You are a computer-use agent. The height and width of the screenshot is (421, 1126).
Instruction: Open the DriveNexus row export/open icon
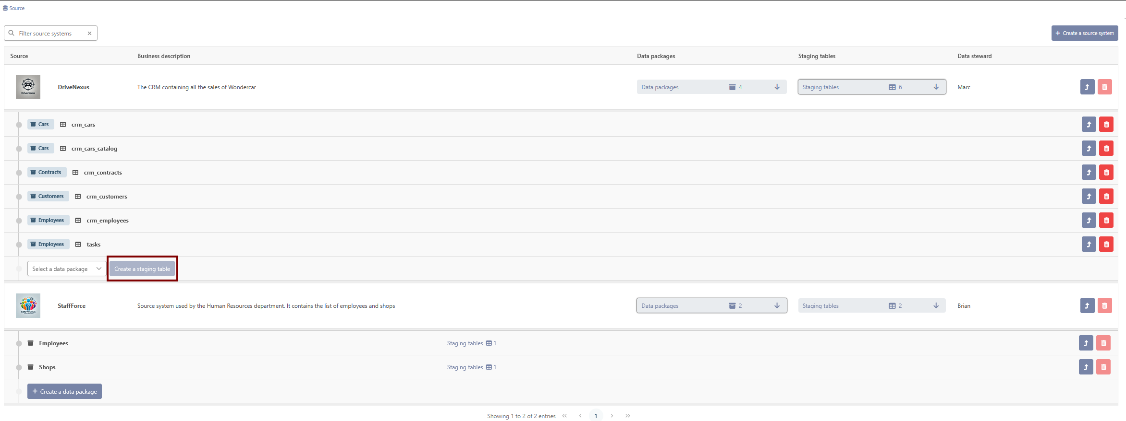(1087, 87)
